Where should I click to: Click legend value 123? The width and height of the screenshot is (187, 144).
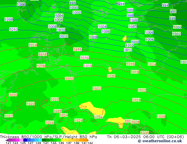pos(15,143)
